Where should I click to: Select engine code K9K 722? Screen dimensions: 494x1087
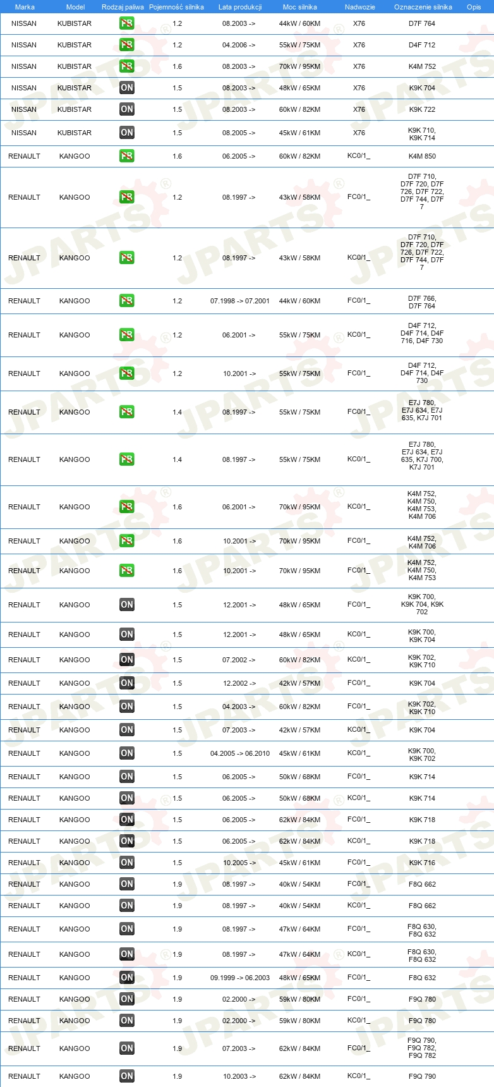click(x=422, y=109)
